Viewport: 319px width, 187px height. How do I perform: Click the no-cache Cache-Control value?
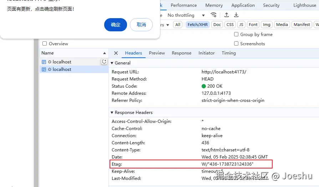[x=211, y=129]
